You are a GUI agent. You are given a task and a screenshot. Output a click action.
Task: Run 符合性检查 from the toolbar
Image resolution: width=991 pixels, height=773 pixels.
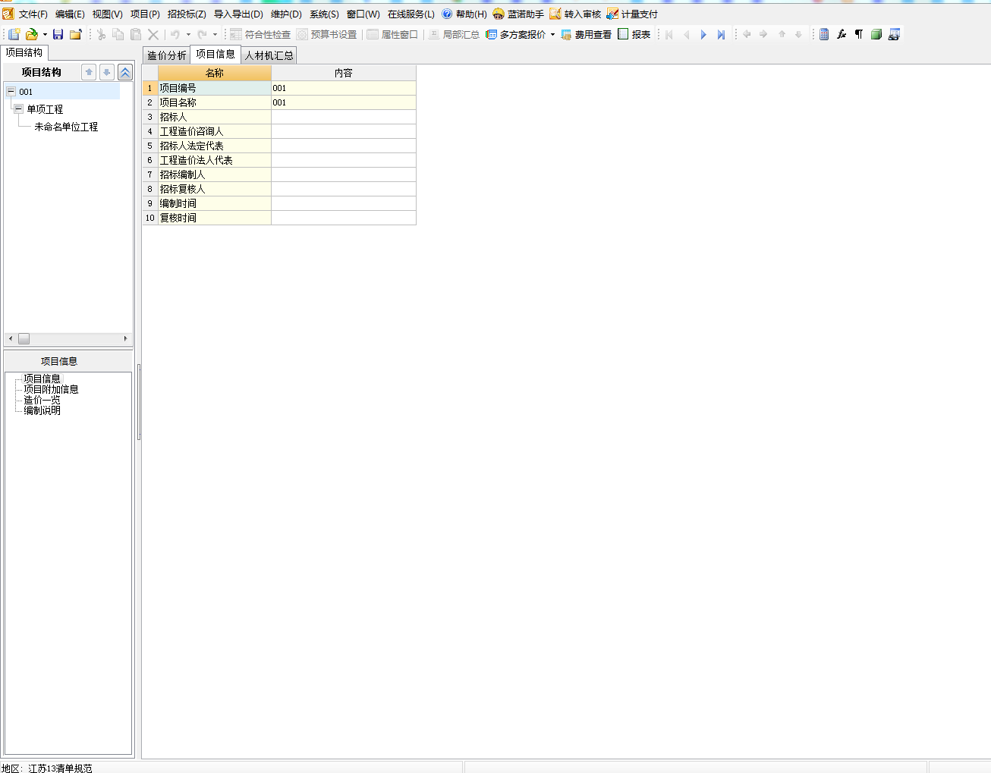tap(260, 34)
